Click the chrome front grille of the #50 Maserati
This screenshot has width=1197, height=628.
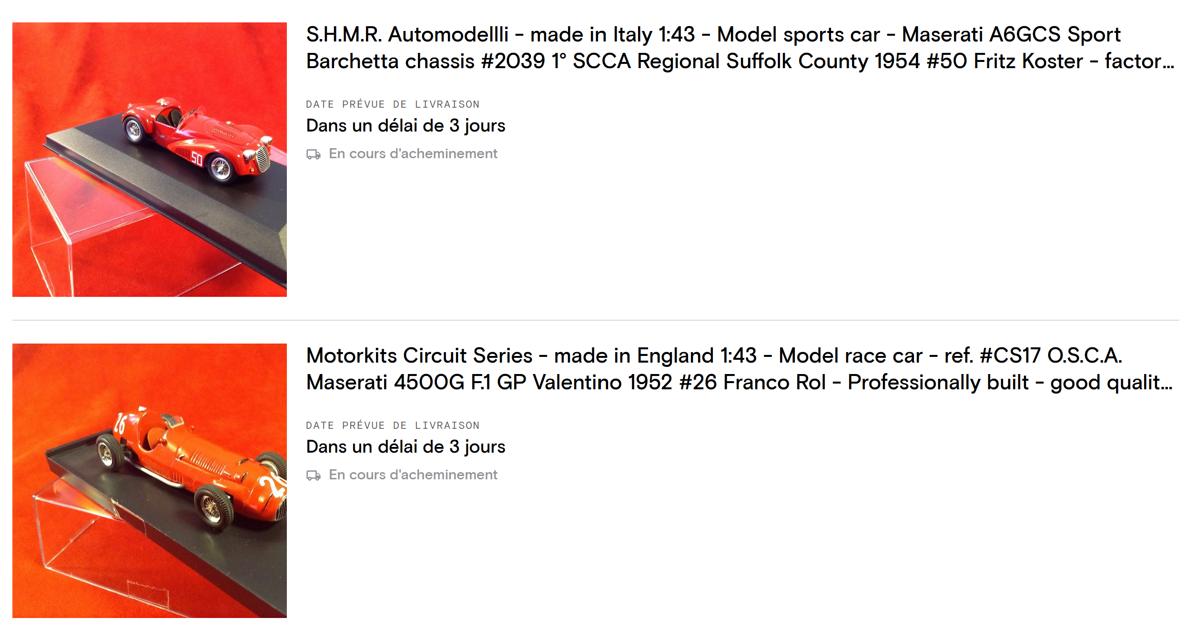tap(263, 159)
